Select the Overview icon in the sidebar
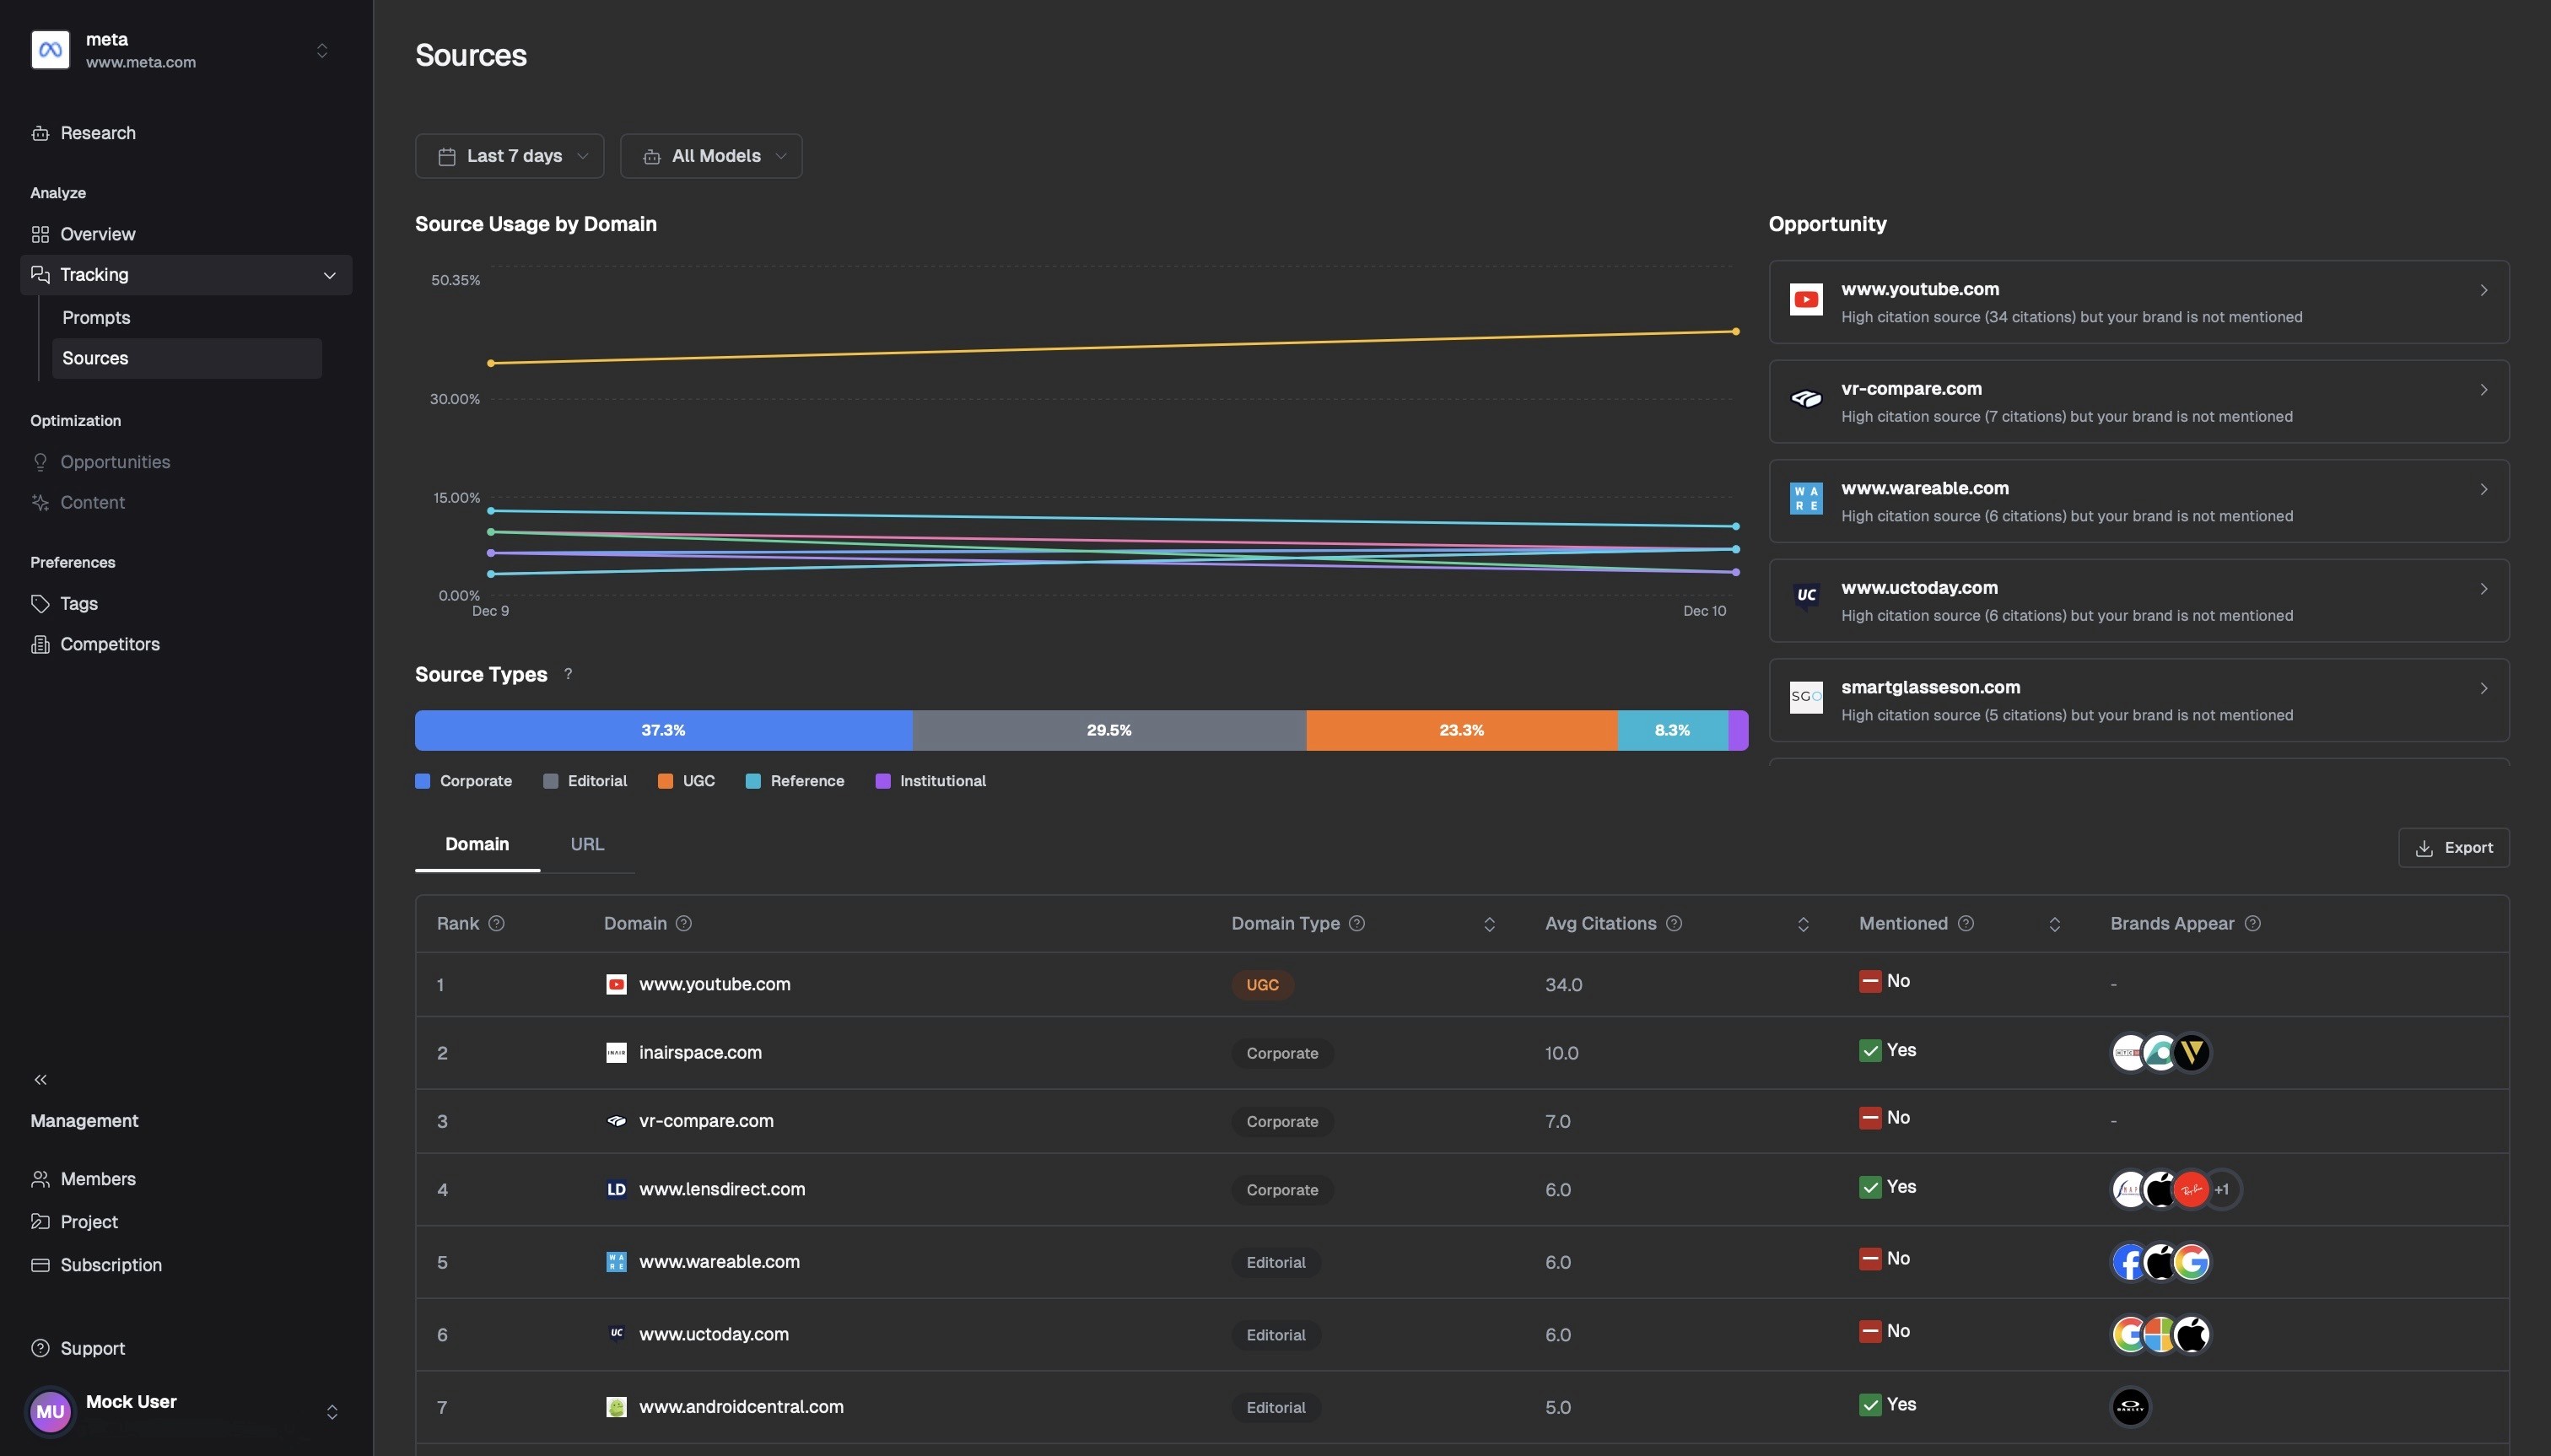 [41, 234]
